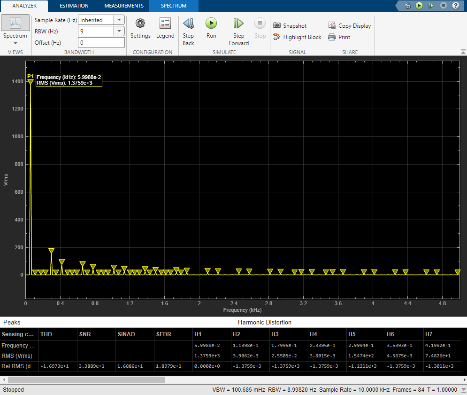Open the Measurements tab
The image size is (467, 395).
tap(124, 6)
